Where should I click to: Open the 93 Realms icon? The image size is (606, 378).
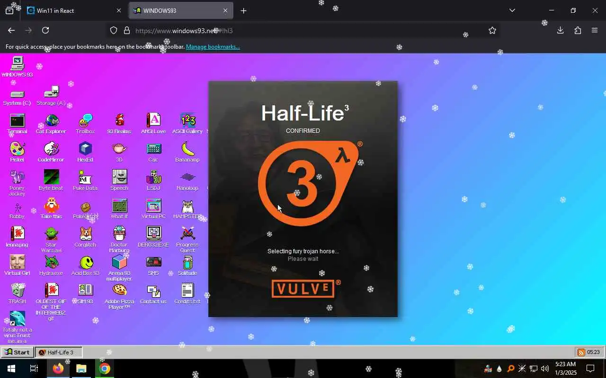[119, 124]
